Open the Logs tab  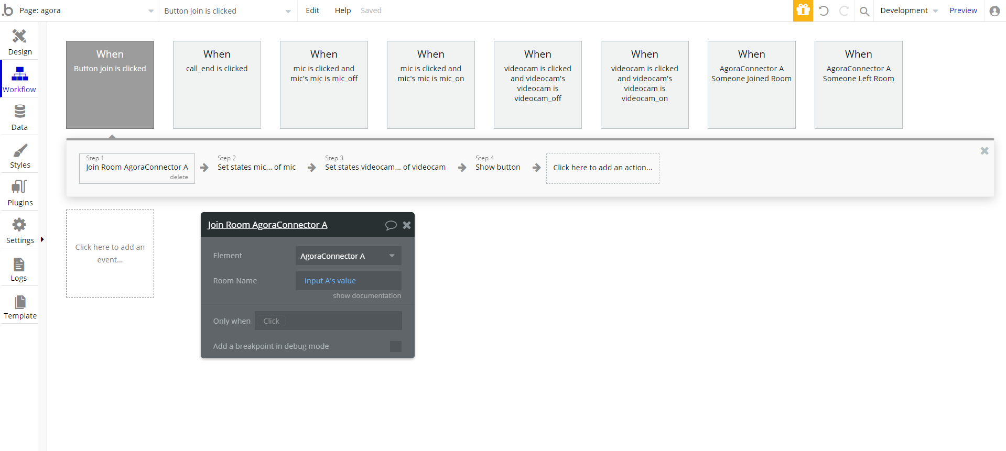(19, 268)
